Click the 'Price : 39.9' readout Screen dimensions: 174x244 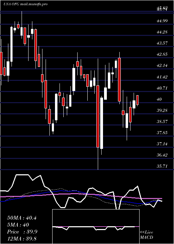(22, 232)
